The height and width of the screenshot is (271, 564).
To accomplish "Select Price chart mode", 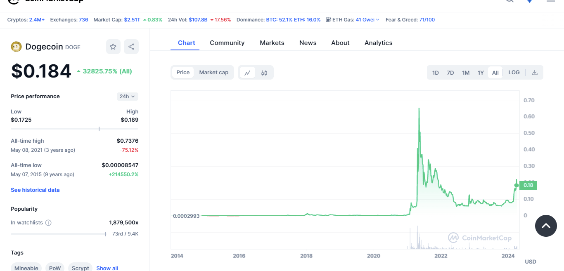I will 183,73.
